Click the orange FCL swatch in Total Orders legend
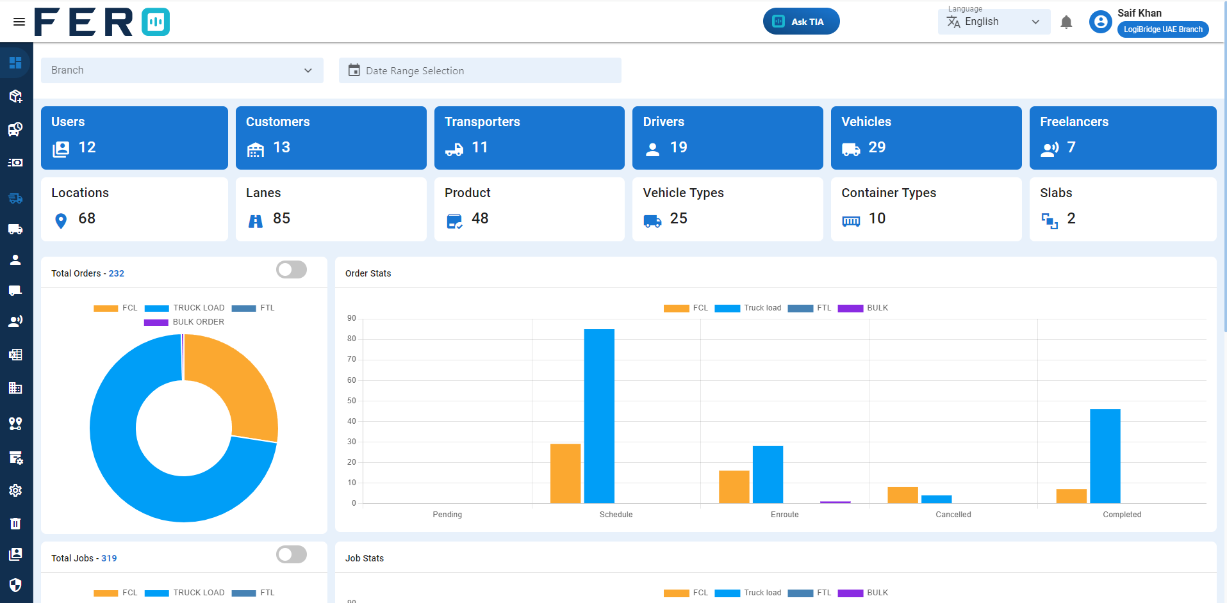The height and width of the screenshot is (603, 1227). (x=106, y=309)
